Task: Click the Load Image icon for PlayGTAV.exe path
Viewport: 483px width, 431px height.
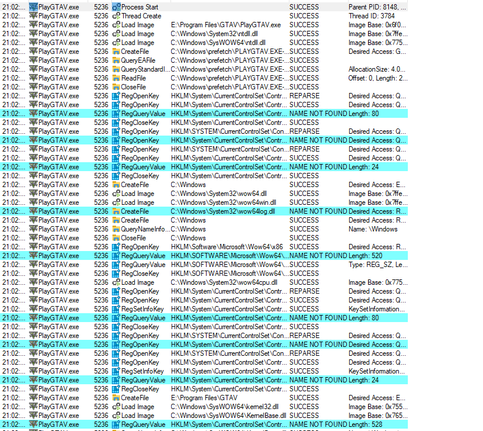Action: click(x=116, y=25)
